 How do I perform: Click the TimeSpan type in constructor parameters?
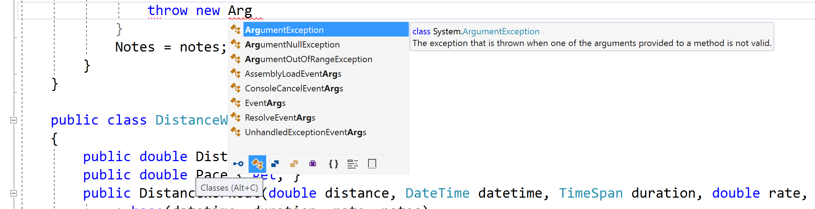point(591,193)
